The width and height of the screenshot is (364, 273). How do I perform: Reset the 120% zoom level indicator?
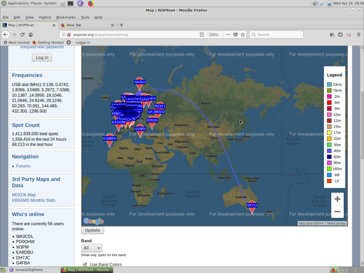tap(213, 34)
